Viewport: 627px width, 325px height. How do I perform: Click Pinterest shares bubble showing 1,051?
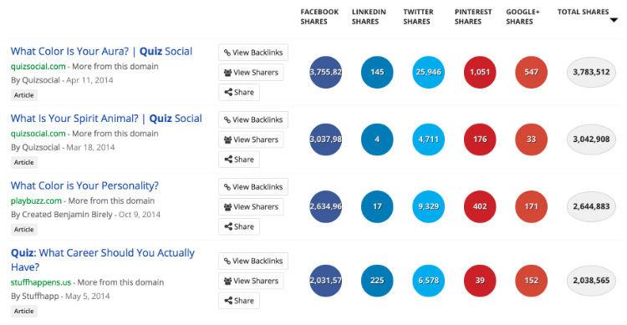(480, 73)
